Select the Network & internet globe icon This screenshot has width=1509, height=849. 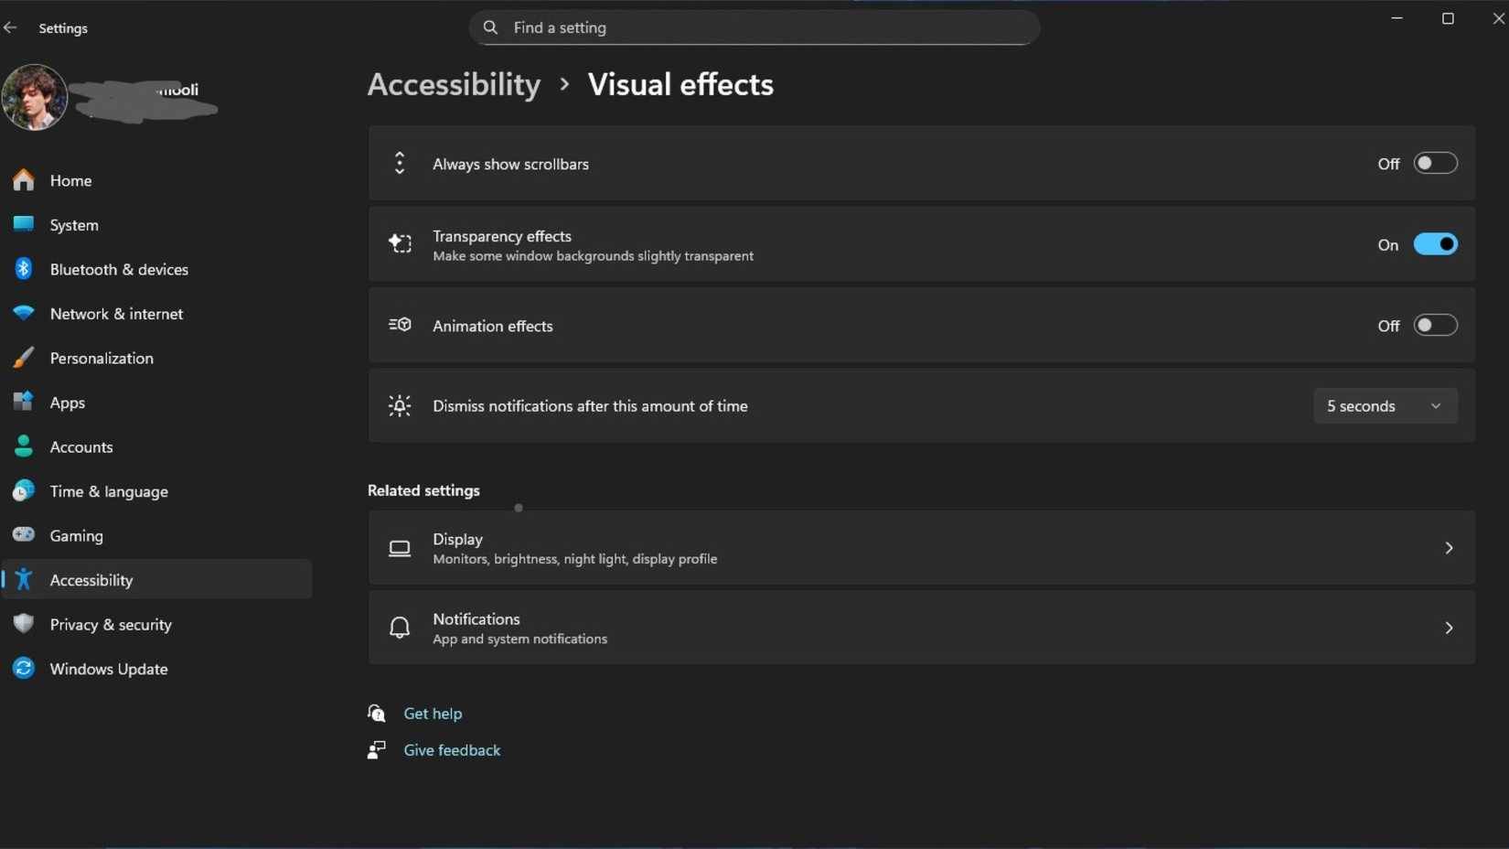coord(23,313)
